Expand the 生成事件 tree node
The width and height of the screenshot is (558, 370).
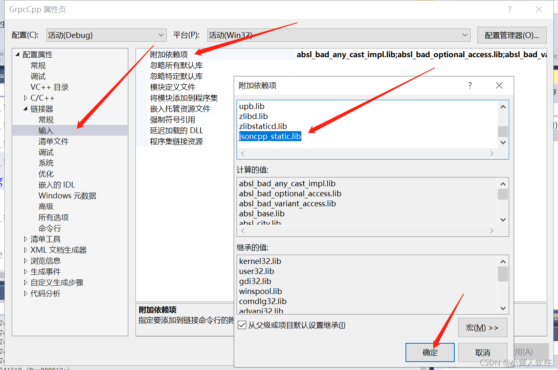click(25, 271)
